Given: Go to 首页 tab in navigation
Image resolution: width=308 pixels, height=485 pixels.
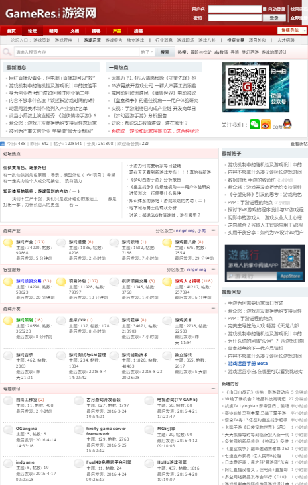Looking at the screenshot, I should [11, 31].
